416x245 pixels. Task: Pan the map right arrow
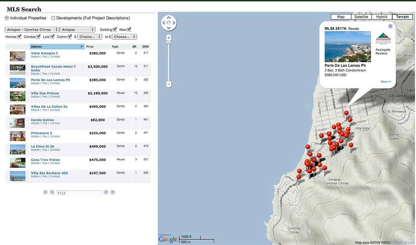coord(174,23)
